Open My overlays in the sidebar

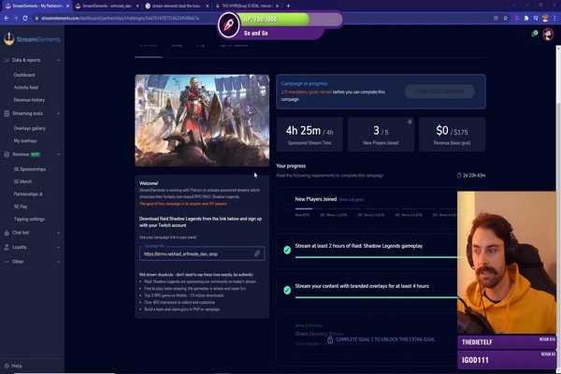click(x=25, y=140)
